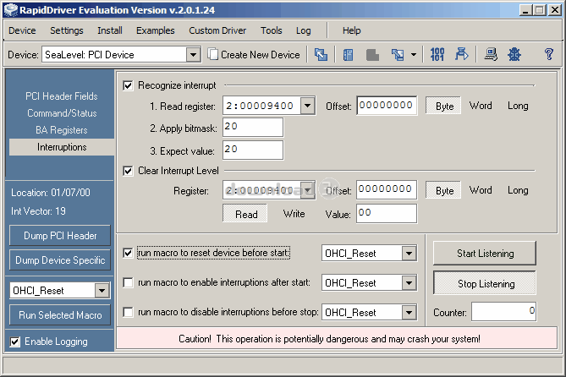This screenshot has width=566, height=377.
Task: Click the first blue windows icon in toolbar
Action: (321, 55)
